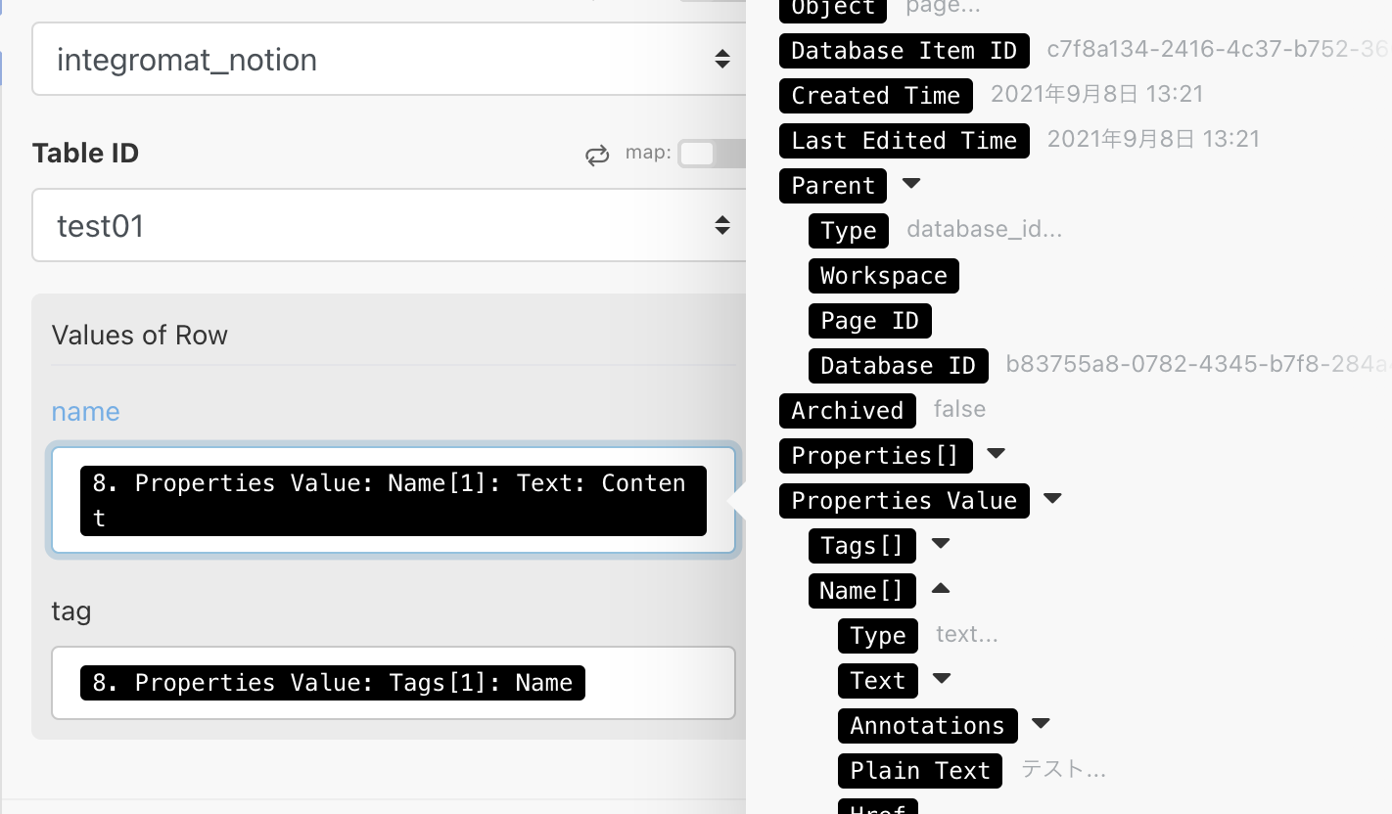Expand the Annotations node
Image resolution: width=1392 pixels, height=814 pixels.
click(x=1041, y=725)
